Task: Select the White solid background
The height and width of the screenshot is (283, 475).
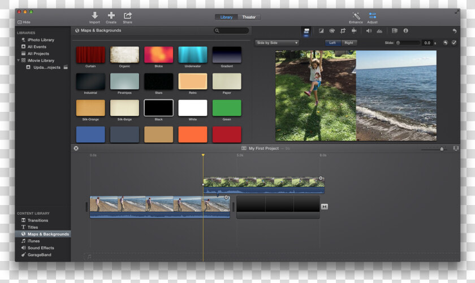Action: point(193,108)
